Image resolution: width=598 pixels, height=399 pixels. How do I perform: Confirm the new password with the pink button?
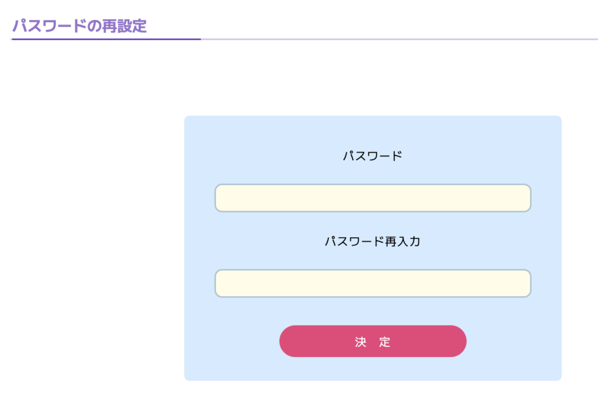373,341
